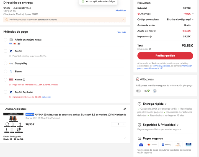Click AIYIMA S30 speaker product thumbnail
Viewport: 199px width, 157px height.
pos(13,123)
